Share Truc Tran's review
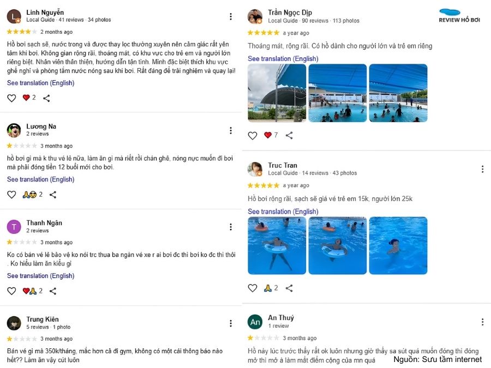 pyautogui.click(x=289, y=288)
